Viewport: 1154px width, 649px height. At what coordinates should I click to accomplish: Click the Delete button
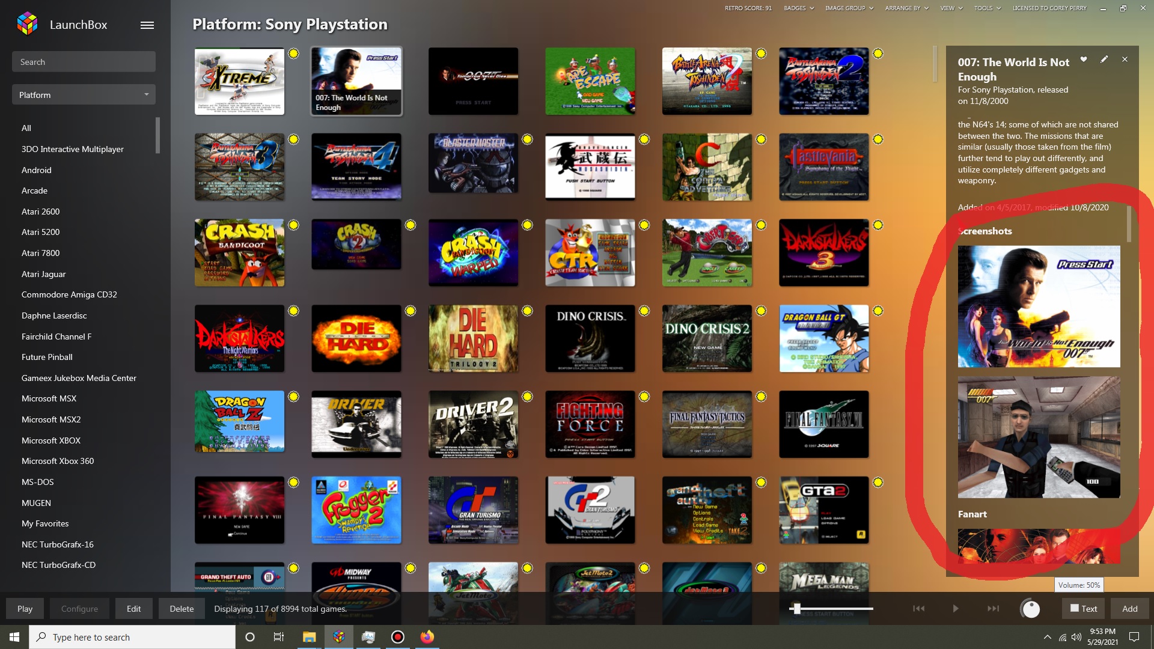(182, 609)
